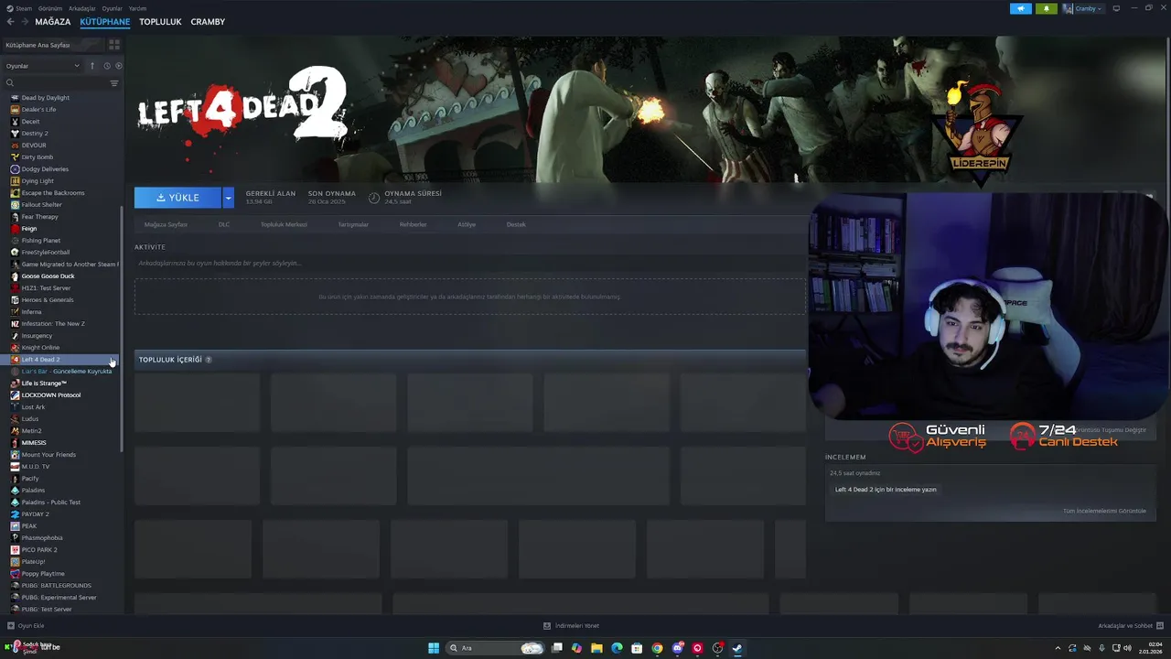Open the Tartışmalar link
The height and width of the screenshot is (659, 1171).
pos(353,224)
